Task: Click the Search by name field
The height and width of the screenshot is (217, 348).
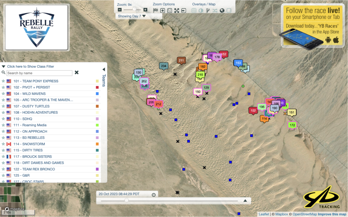Action: [x=39, y=73]
